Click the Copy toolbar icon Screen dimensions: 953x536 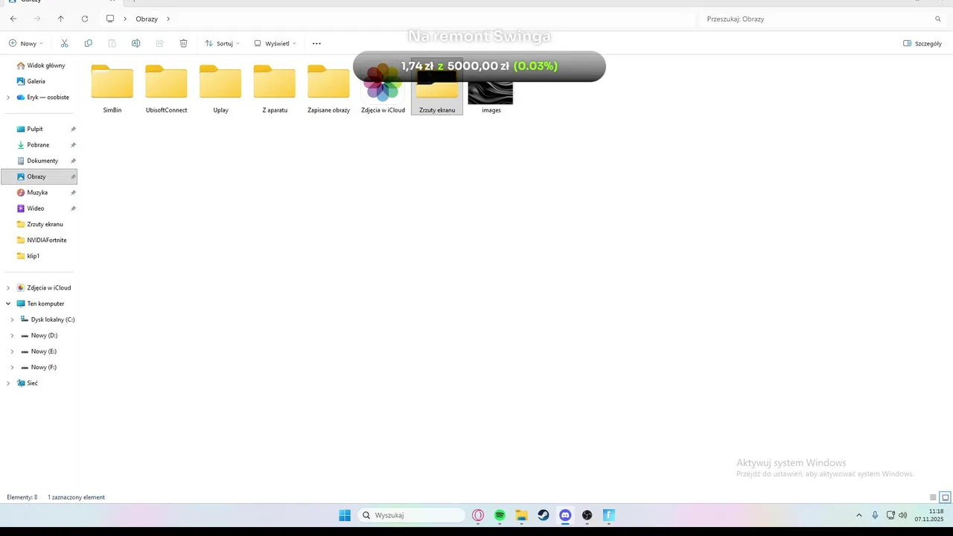click(x=88, y=44)
